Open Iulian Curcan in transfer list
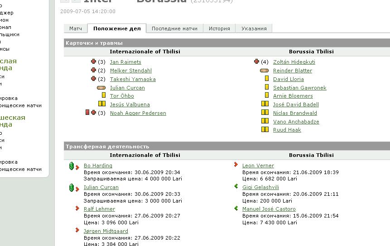The image size is (390, 246). (x=101, y=187)
